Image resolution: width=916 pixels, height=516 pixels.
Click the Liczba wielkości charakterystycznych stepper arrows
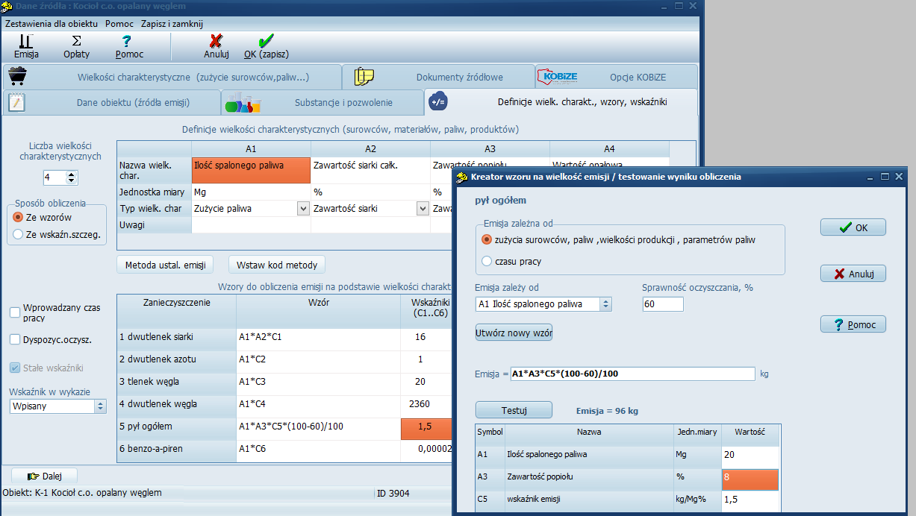[x=72, y=177]
